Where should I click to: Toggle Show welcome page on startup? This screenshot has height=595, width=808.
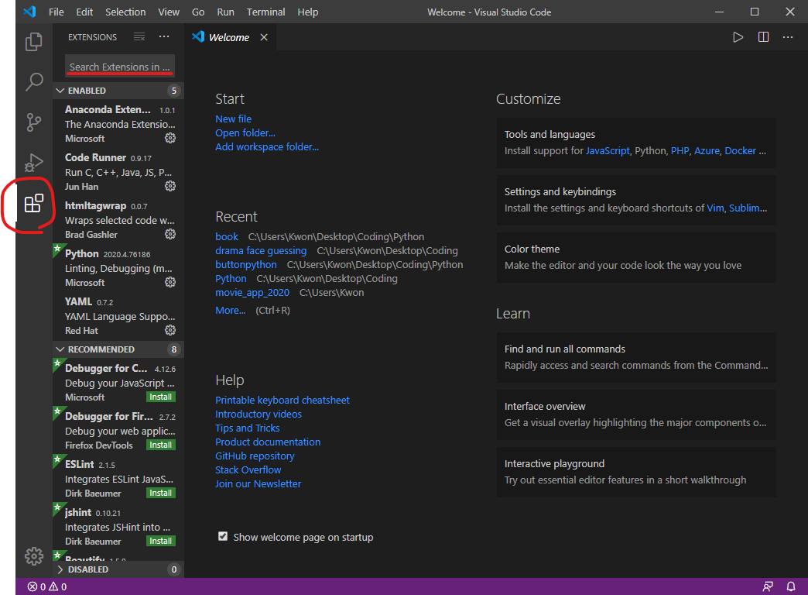coord(223,536)
